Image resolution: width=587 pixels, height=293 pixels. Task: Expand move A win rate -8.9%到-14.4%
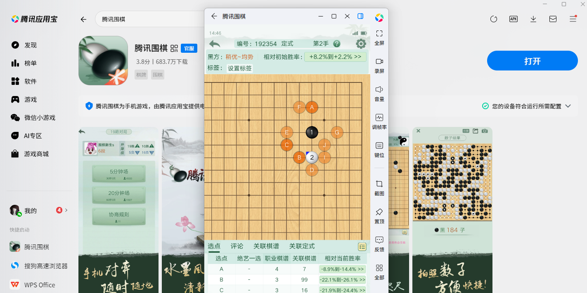point(343,269)
